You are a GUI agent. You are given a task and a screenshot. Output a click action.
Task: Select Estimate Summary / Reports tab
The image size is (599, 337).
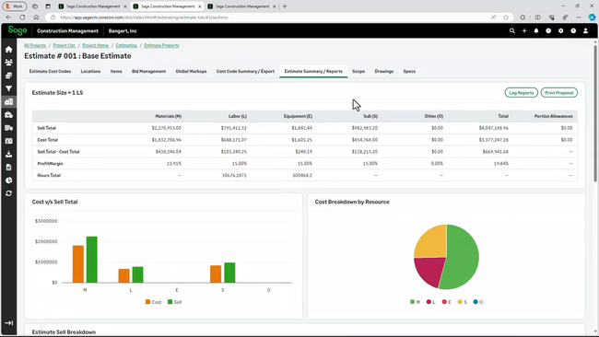[313, 72]
